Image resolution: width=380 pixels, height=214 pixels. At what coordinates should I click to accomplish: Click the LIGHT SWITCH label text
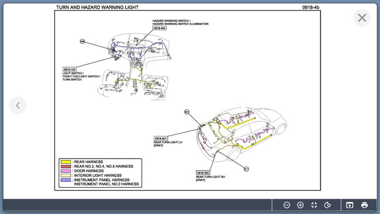tap(73, 73)
